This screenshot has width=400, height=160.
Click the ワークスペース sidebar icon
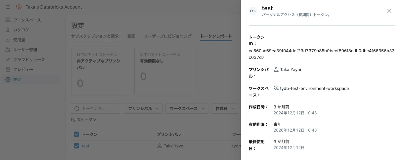click(8, 20)
